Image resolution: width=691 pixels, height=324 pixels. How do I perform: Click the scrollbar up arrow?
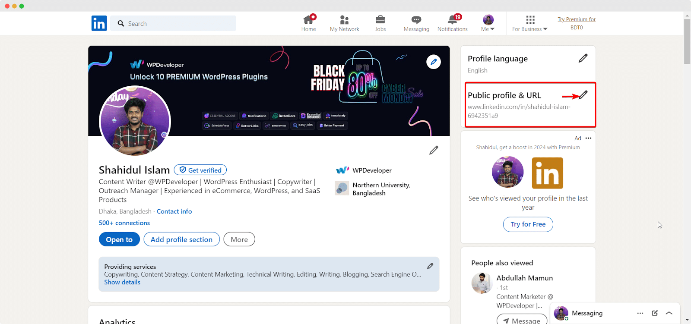coord(687,15)
